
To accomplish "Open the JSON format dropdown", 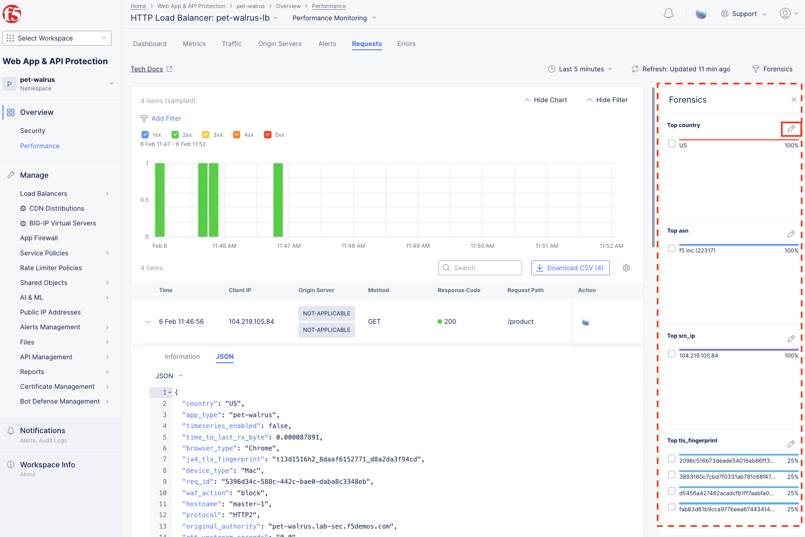I will pos(169,376).
